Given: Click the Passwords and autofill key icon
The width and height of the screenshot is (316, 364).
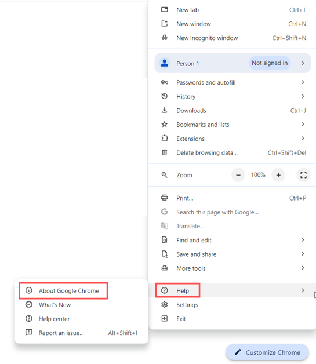Looking at the screenshot, I should 165,82.
